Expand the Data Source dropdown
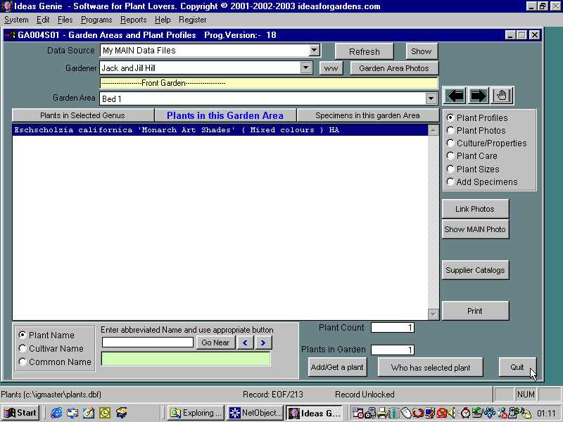The height and width of the screenshot is (422, 563). [315, 51]
